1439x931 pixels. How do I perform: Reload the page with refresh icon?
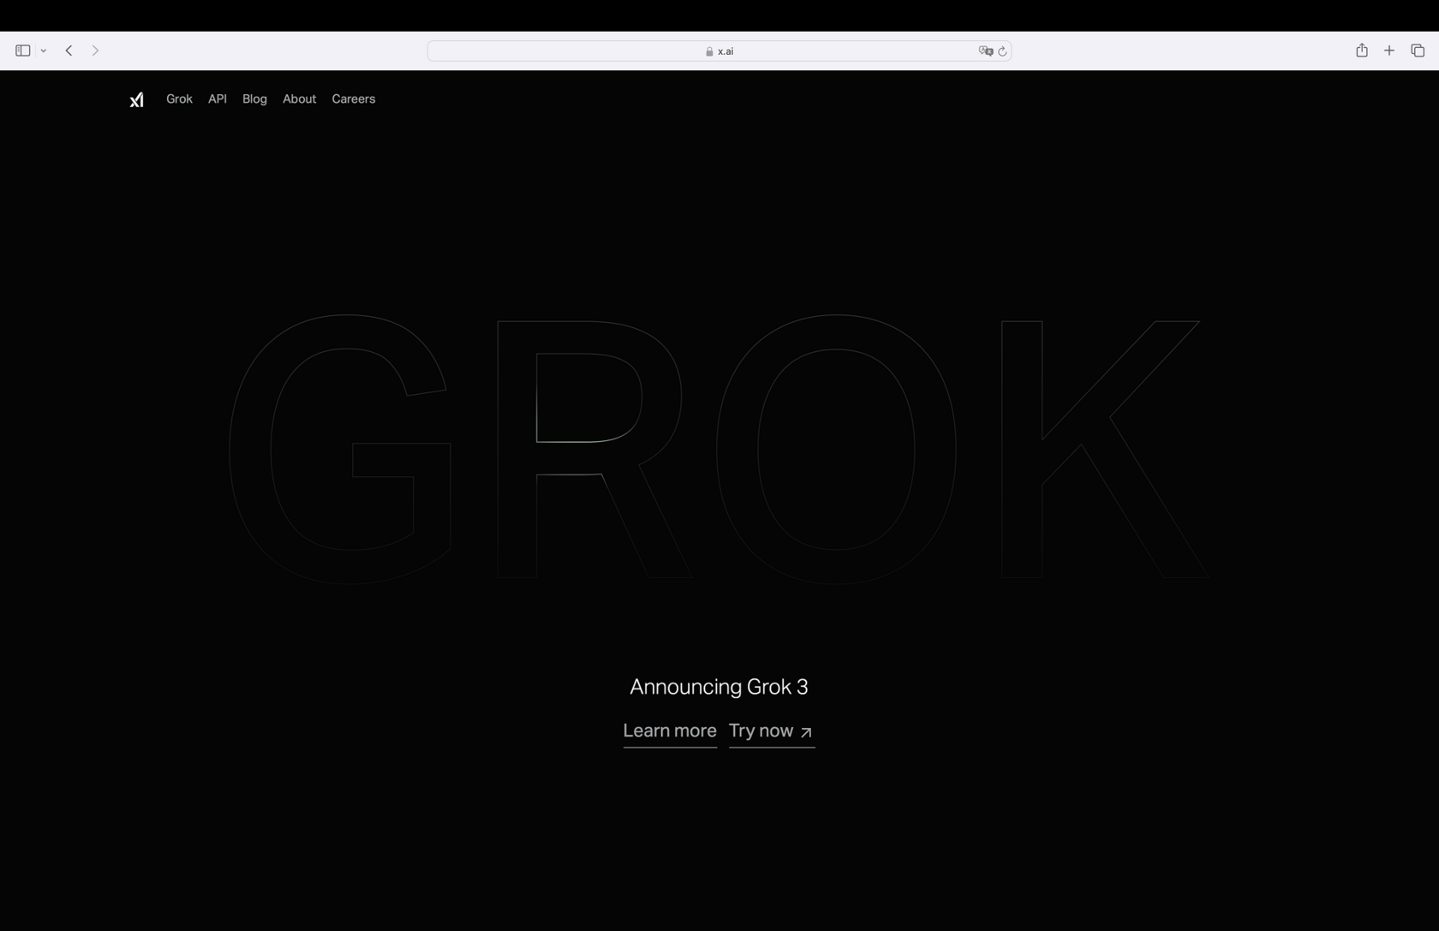click(x=1002, y=51)
